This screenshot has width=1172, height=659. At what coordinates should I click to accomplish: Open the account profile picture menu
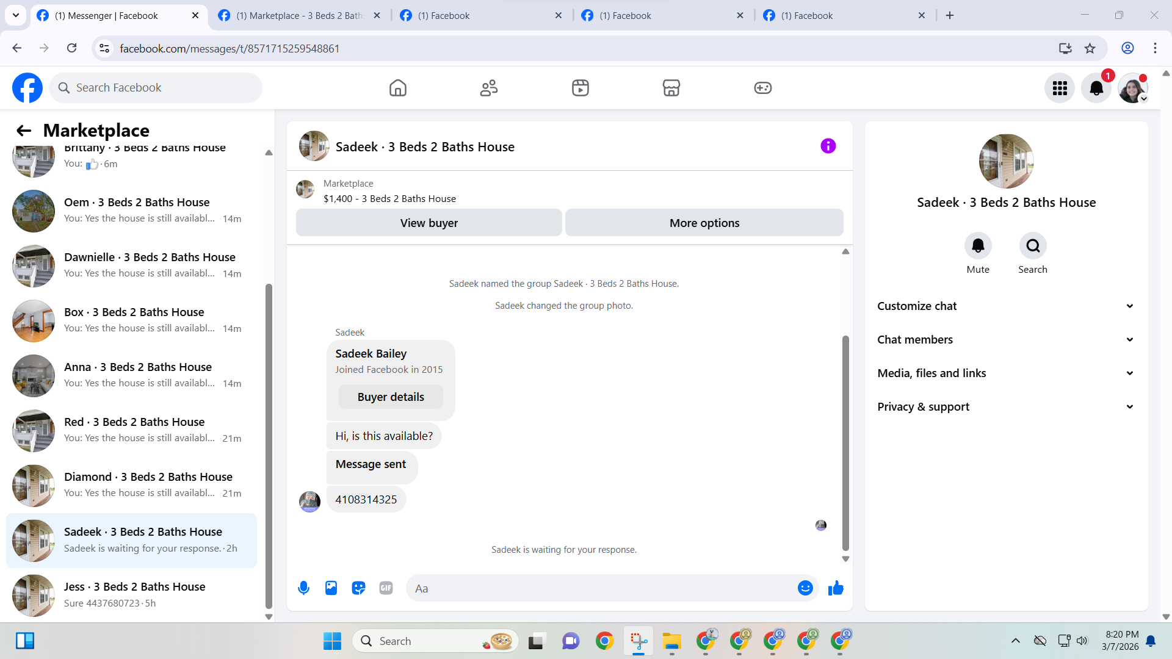coord(1133,88)
